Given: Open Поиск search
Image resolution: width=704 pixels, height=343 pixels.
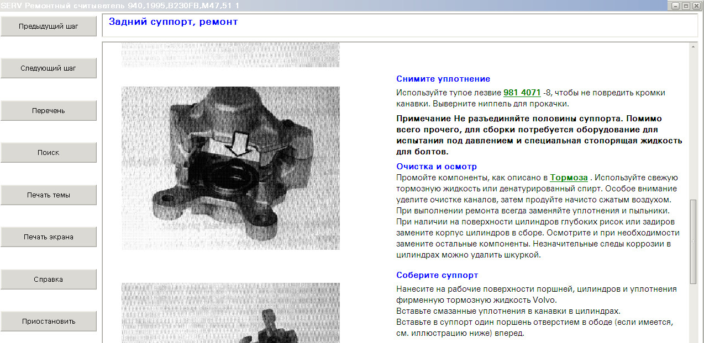Looking at the screenshot, I should (49, 153).
